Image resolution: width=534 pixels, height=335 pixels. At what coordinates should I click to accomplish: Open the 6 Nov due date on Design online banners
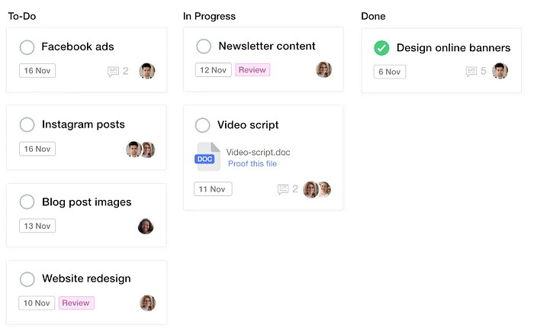pos(390,72)
